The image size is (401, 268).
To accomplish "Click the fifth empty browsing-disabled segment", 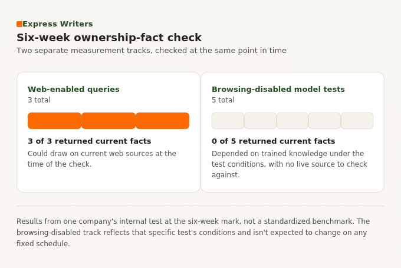I will [x=357, y=121].
